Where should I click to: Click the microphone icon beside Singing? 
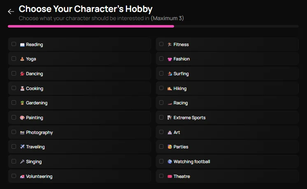(22, 162)
